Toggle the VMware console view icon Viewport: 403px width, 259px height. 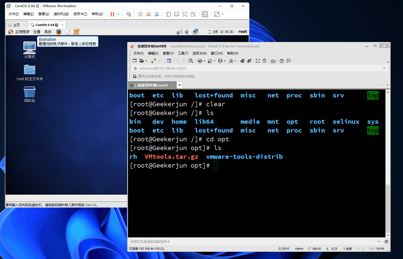click(x=205, y=14)
